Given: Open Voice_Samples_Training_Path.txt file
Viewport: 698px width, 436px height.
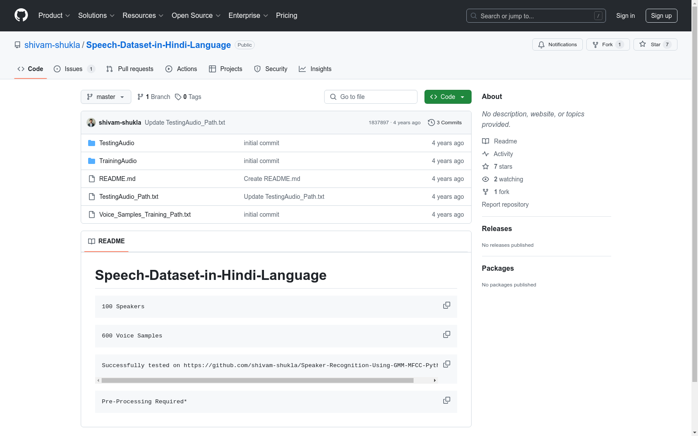Looking at the screenshot, I should pyautogui.click(x=145, y=215).
